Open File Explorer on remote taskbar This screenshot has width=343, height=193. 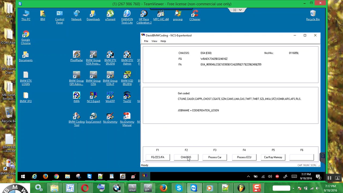67,176
